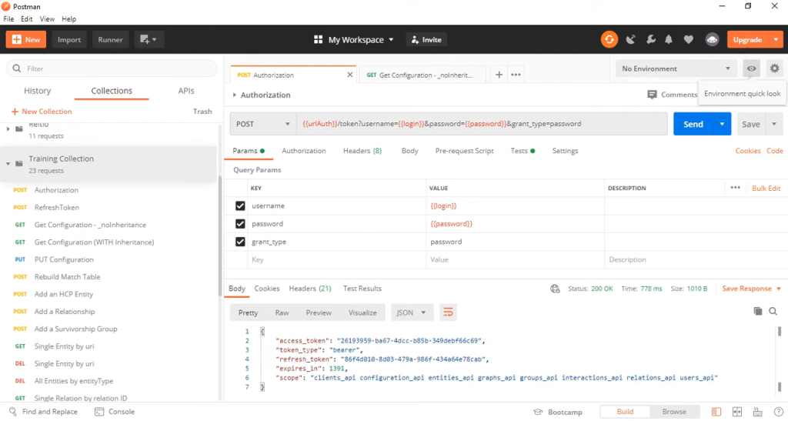Click the heart icon in header
Screen dimensions: 788x421
(689, 40)
